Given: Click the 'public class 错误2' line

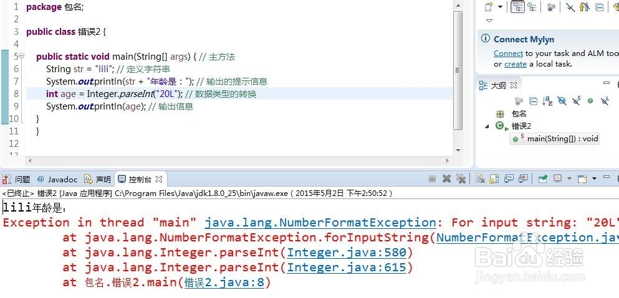Looking at the screenshot, I should (x=66, y=32).
